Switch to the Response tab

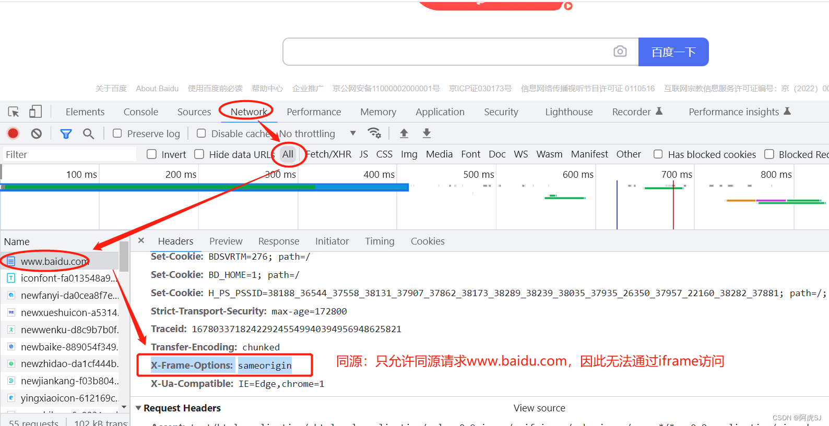[x=279, y=241]
